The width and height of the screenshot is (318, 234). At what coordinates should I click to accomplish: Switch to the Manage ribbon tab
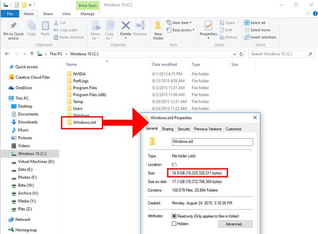pyautogui.click(x=88, y=14)
